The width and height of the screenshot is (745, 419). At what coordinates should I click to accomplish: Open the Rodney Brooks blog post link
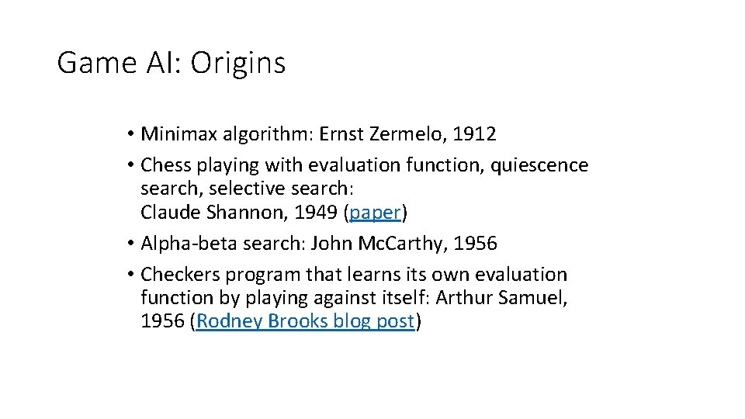(x=306, y=321)
